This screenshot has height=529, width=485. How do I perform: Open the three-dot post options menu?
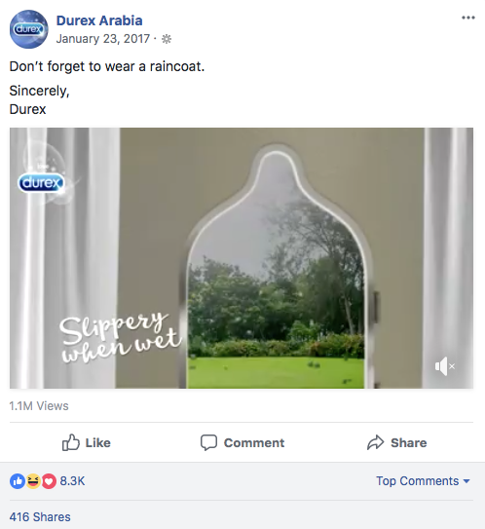[x=468, y=18]
